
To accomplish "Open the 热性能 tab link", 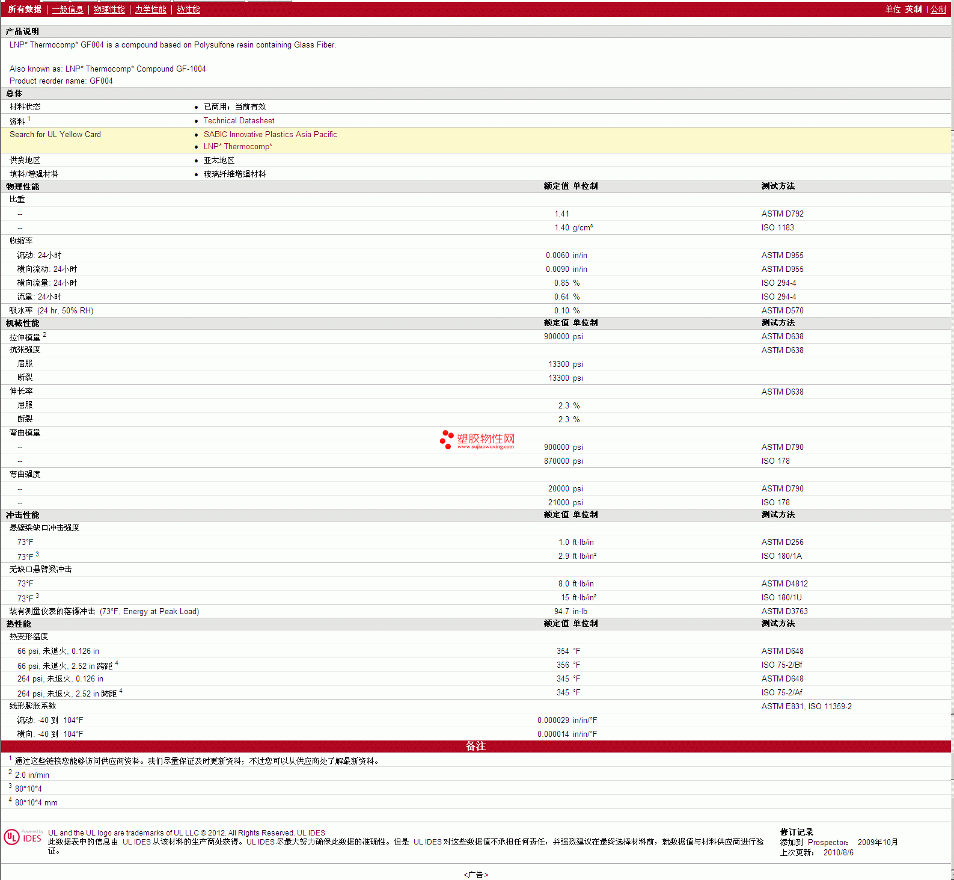I will 189,10.
